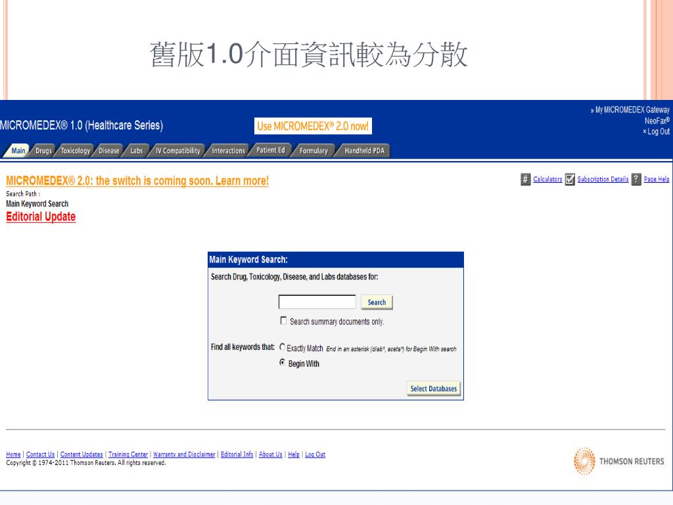Select the Exactly Match radio button
The height and width of the screenshot is (505, 673).
tap(282, 347)
